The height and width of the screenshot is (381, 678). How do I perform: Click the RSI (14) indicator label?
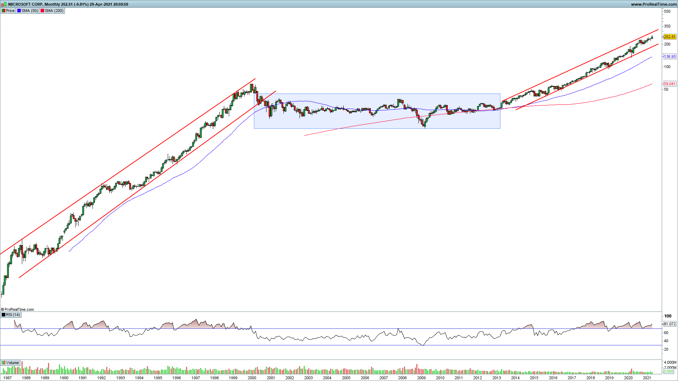(13, 315)
